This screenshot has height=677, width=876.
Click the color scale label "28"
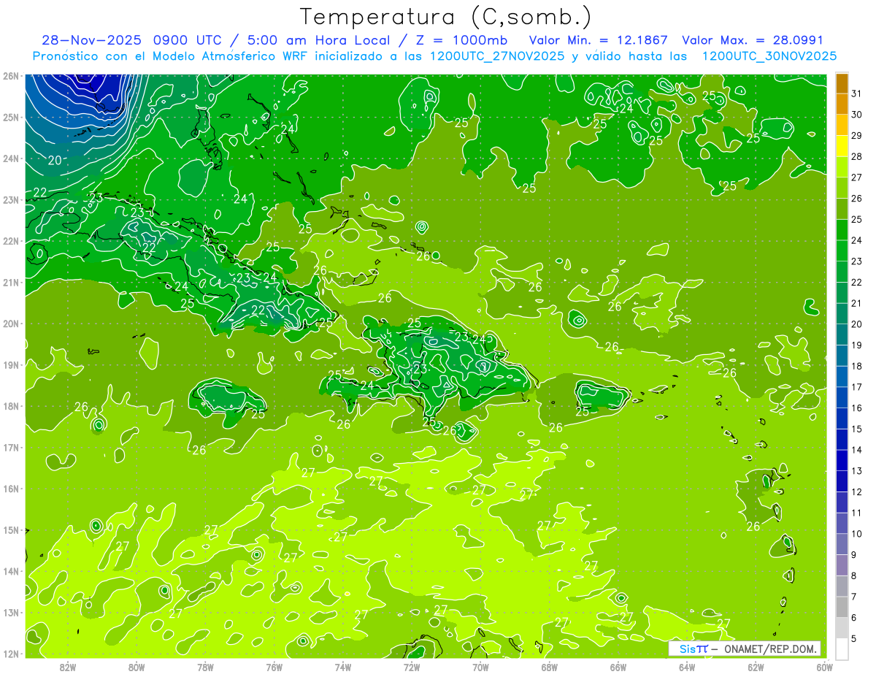[x=857, y=156]
